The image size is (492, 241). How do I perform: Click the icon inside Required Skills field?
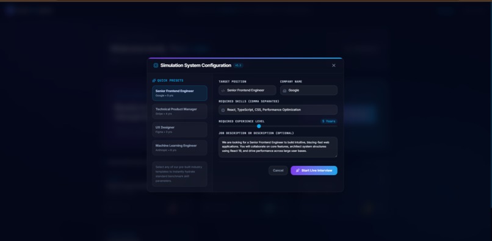(223, 110)
